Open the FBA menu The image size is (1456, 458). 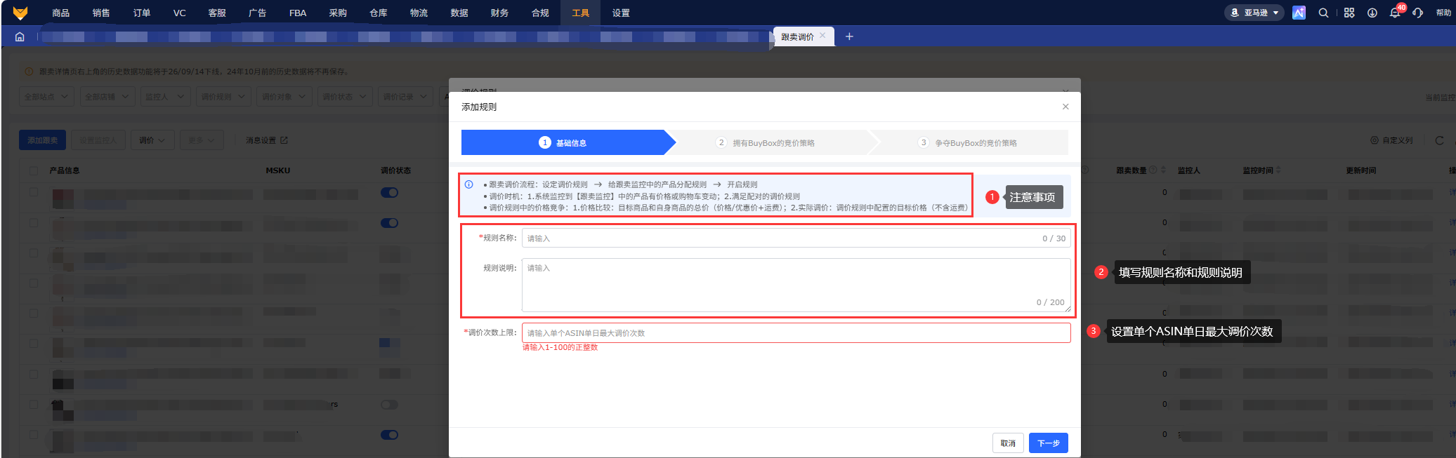click(x=298, y=13)
